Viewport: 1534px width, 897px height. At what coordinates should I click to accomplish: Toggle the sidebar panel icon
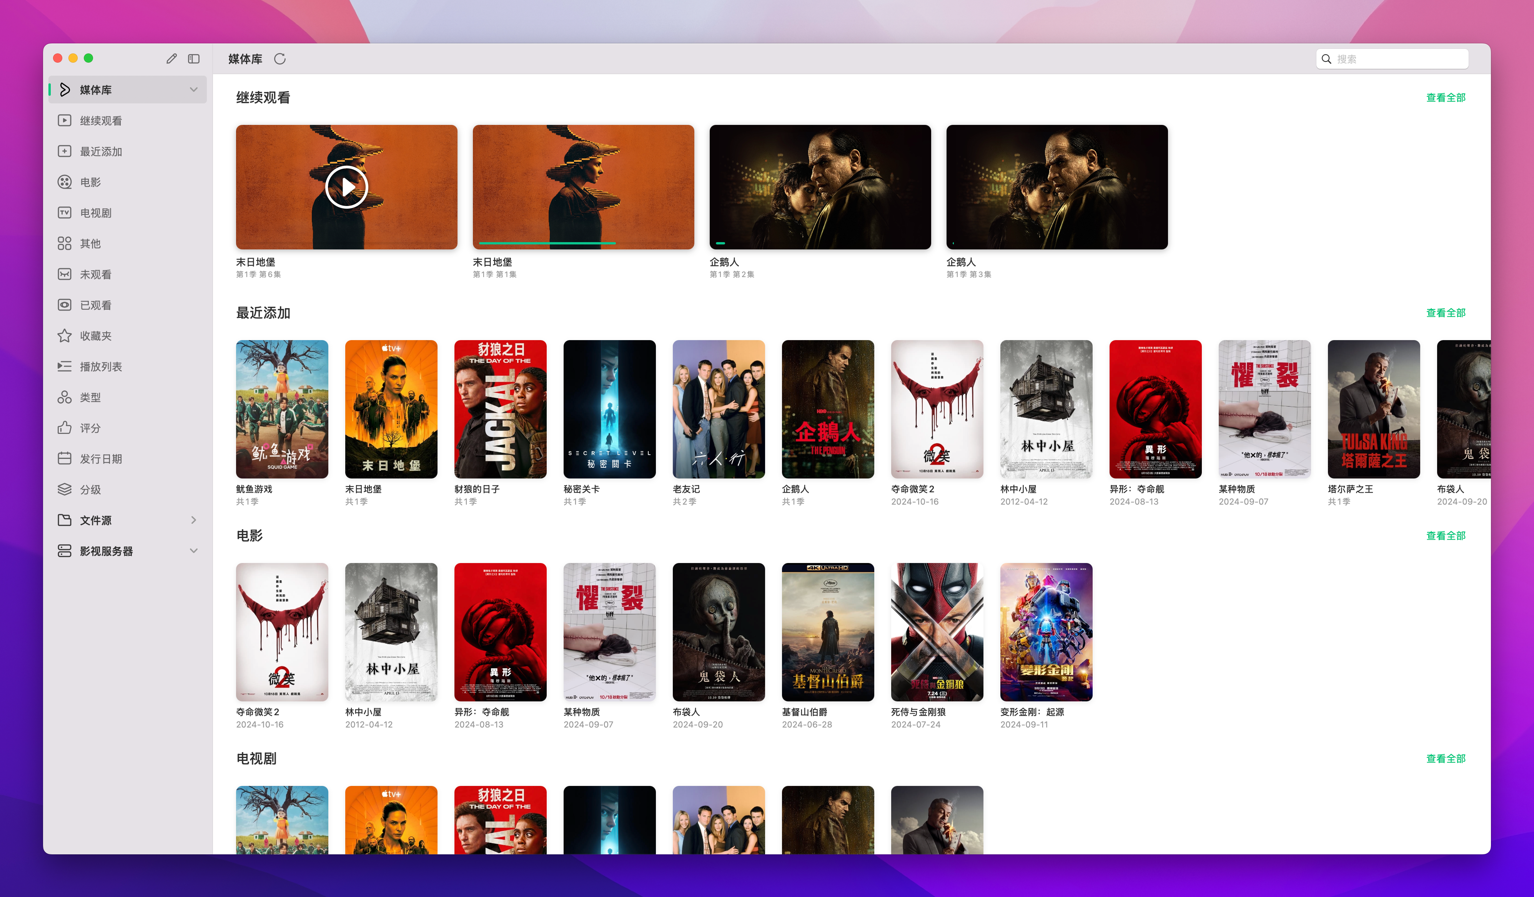[x=194, y=58]
